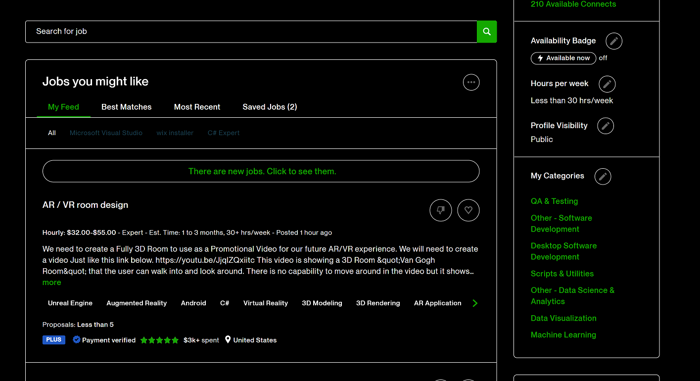Dislike the job using the thumbs-down
Viewport: 700px width, 381px height.
click(440, 210)
